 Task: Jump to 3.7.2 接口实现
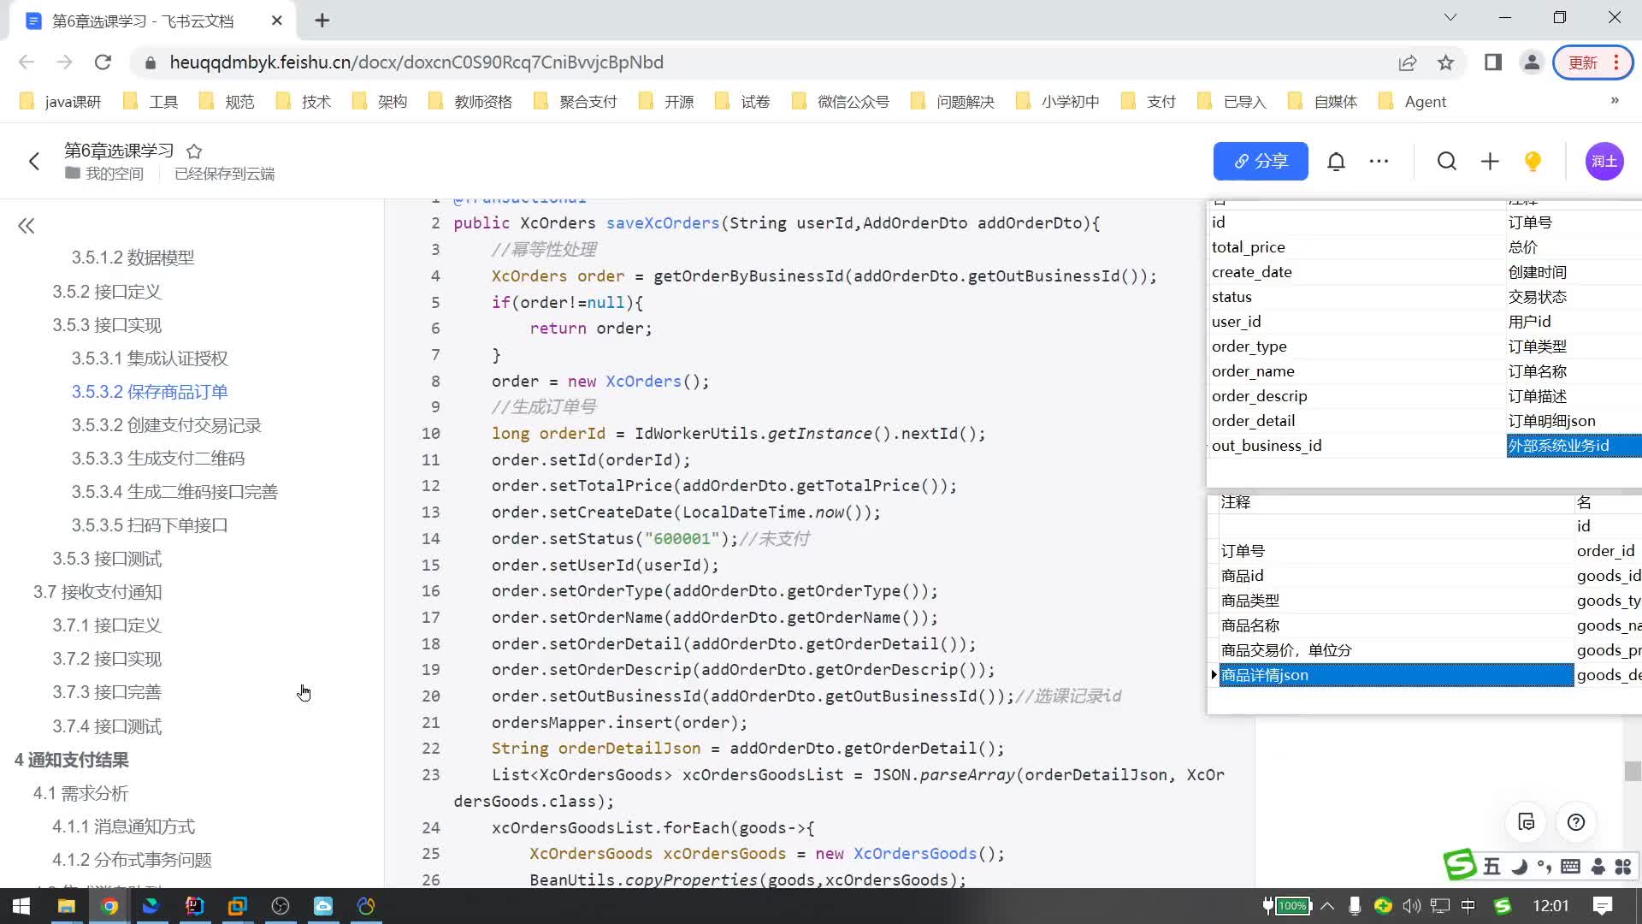click(x=107, y=659)
